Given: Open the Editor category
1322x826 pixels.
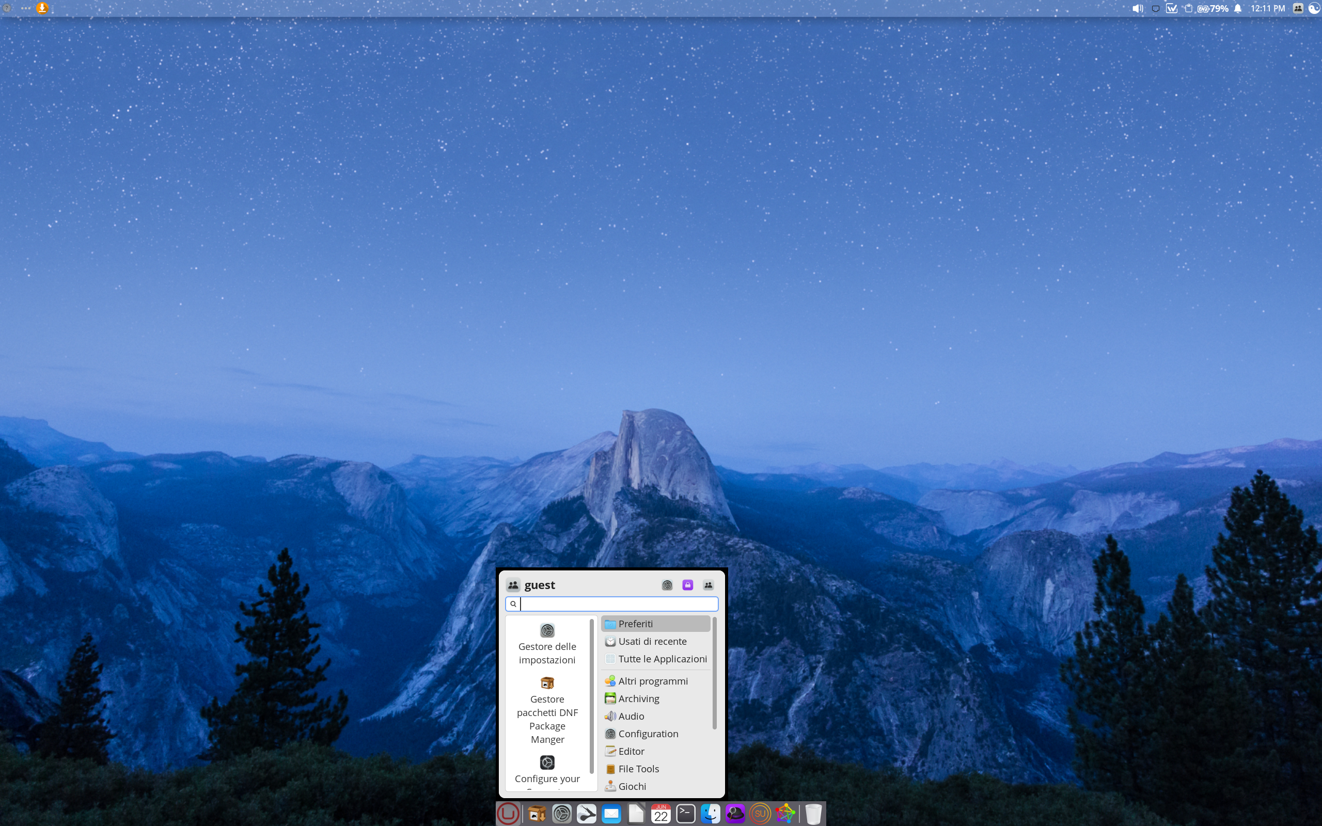Looking at the screenshot, I should point(655,751).
